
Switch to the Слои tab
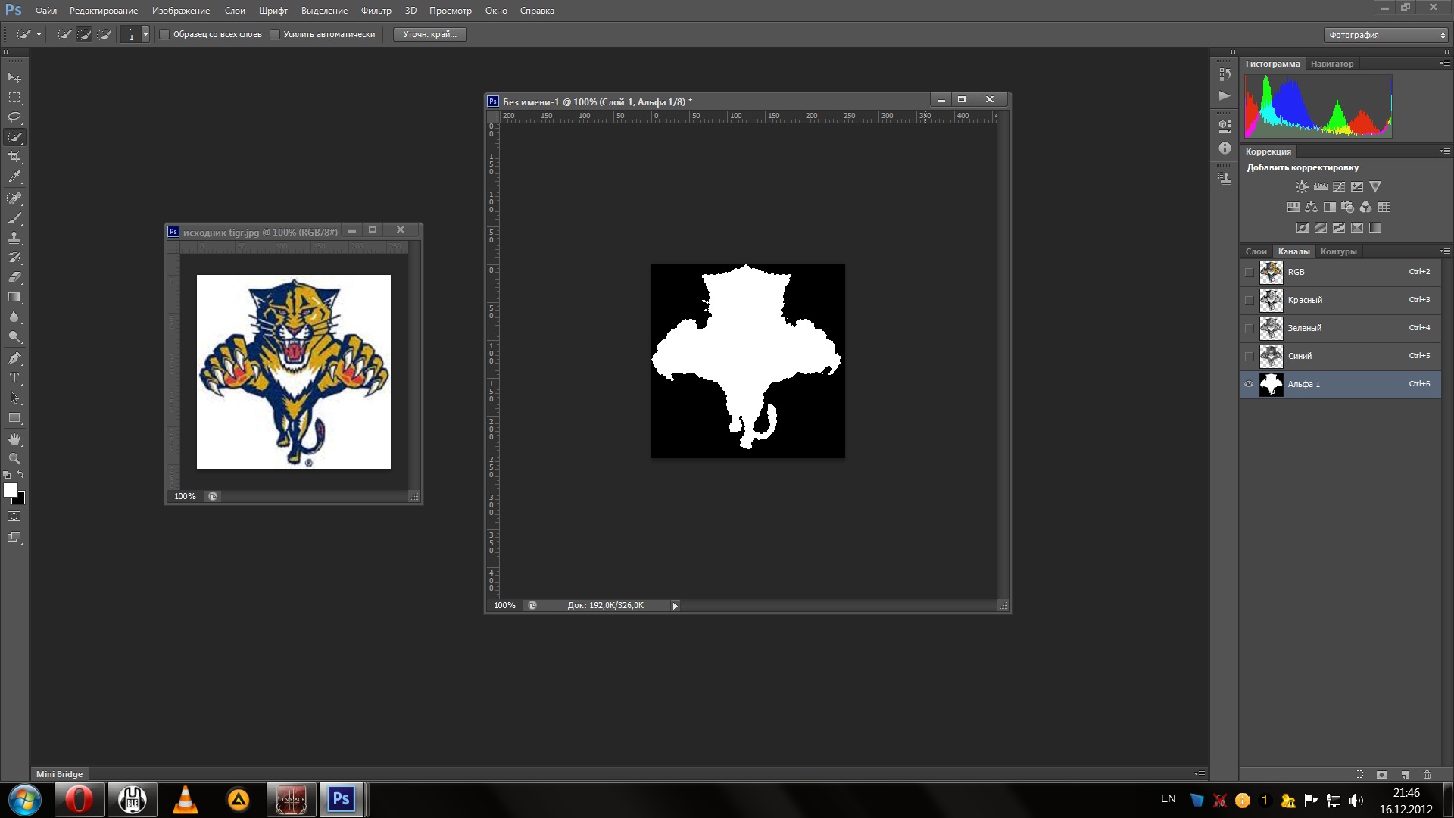point(1256,251)
